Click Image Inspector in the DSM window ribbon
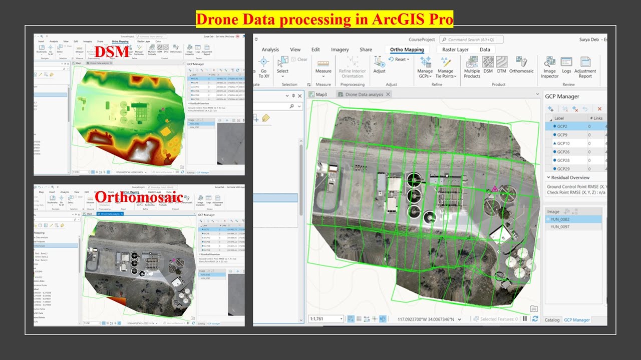 (x=189, y=49)
